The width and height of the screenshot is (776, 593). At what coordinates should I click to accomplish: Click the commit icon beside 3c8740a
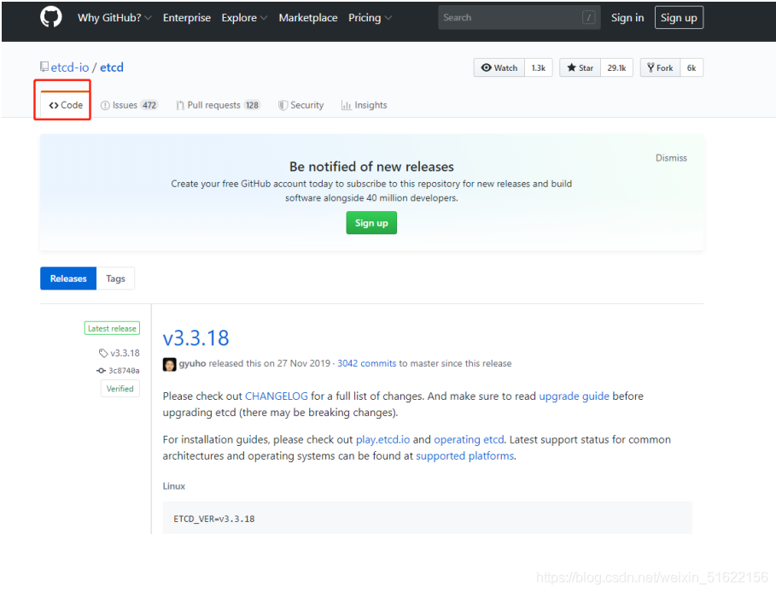(101, 371)
